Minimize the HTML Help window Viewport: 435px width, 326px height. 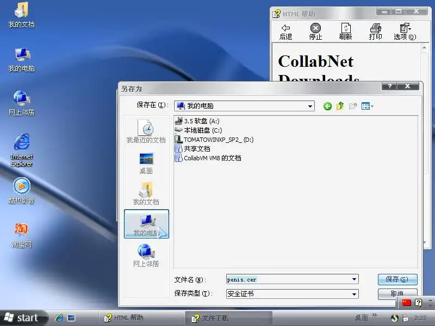tap(384, 11)
